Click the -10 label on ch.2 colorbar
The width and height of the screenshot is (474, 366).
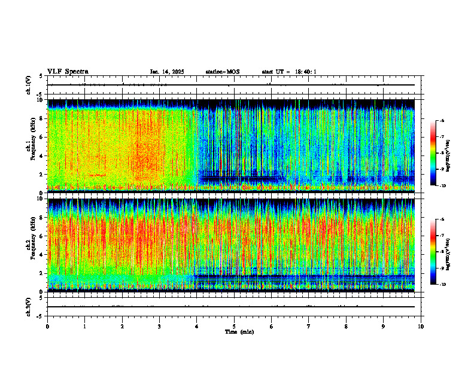pos(443,284)
